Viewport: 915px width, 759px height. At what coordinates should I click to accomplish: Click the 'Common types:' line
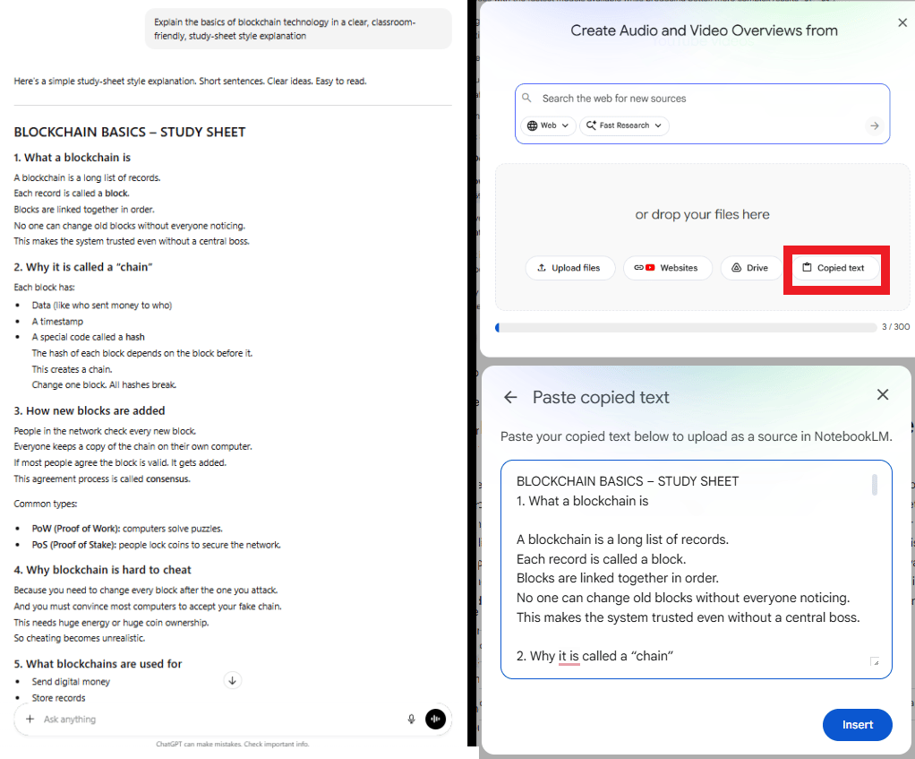pos(46,504)
